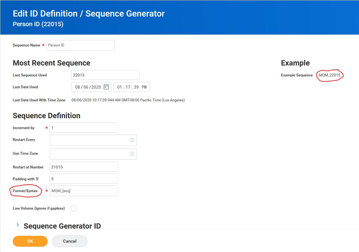Toggle the Low Volume checkbox
359x252 pixels.
click(x=74, y=208)
